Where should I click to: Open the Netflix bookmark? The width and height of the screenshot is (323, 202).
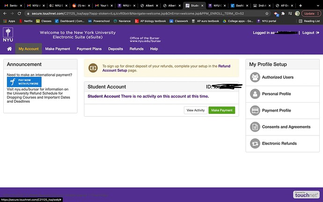[x=26, y=21]
